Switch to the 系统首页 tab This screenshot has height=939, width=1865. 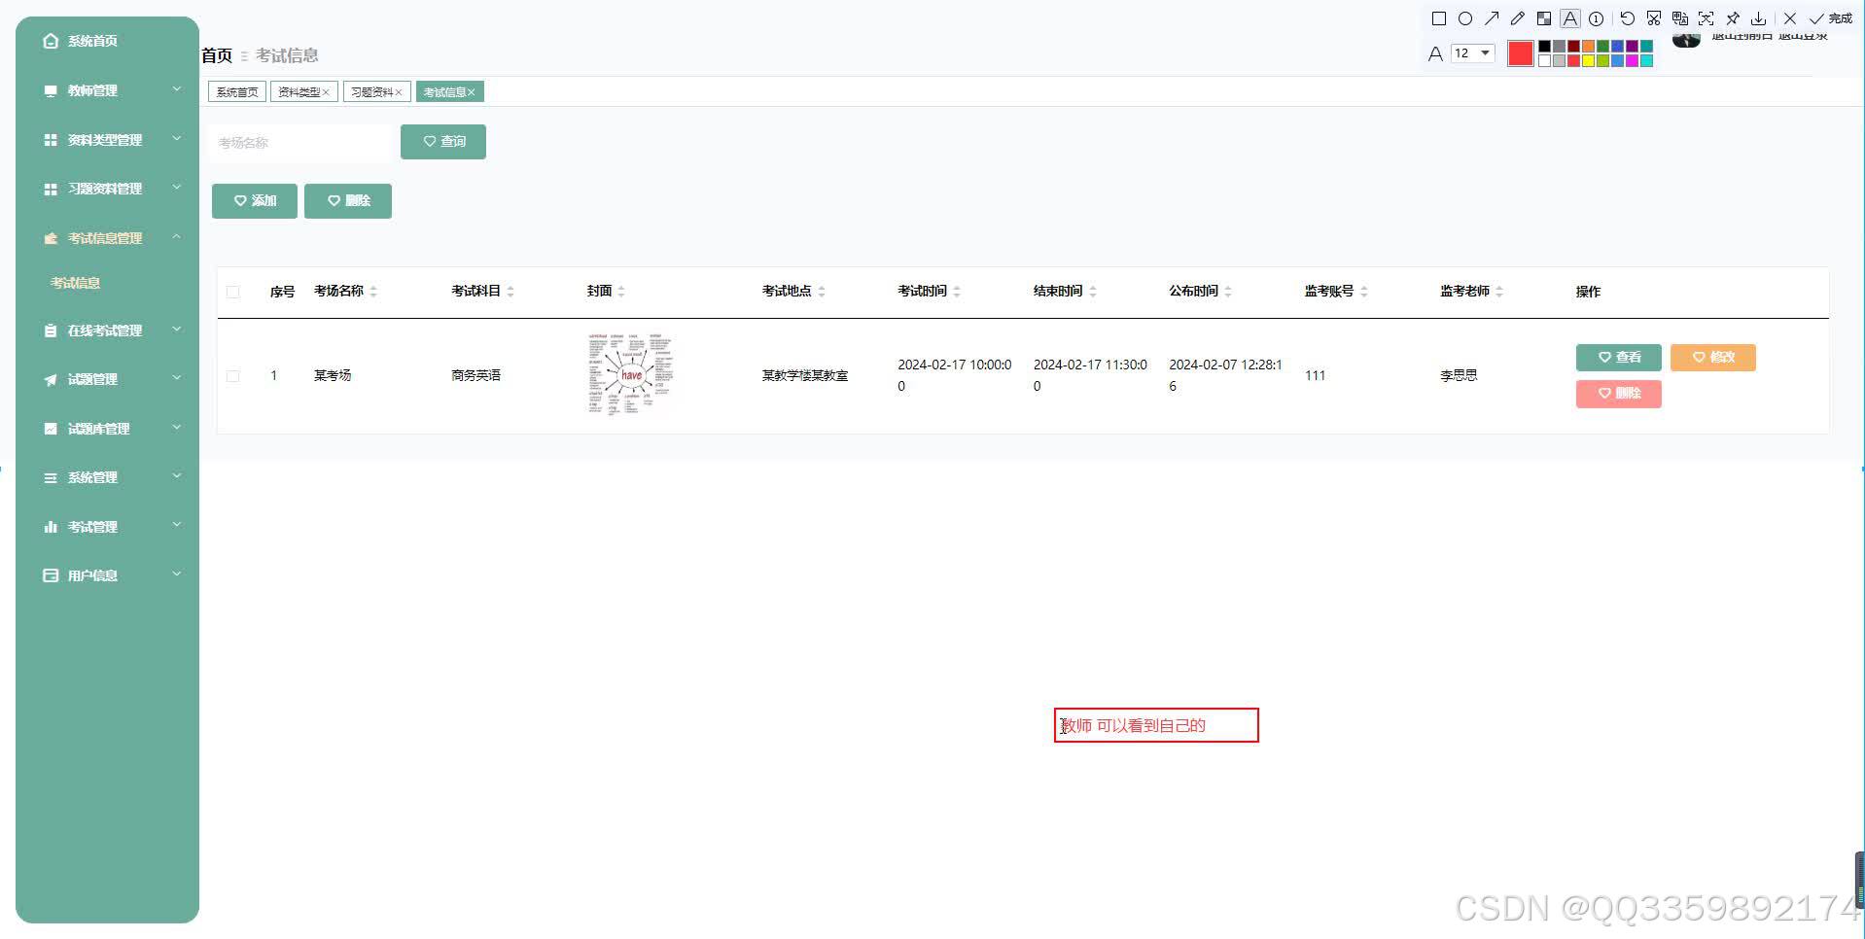click(x=237, y=92)
